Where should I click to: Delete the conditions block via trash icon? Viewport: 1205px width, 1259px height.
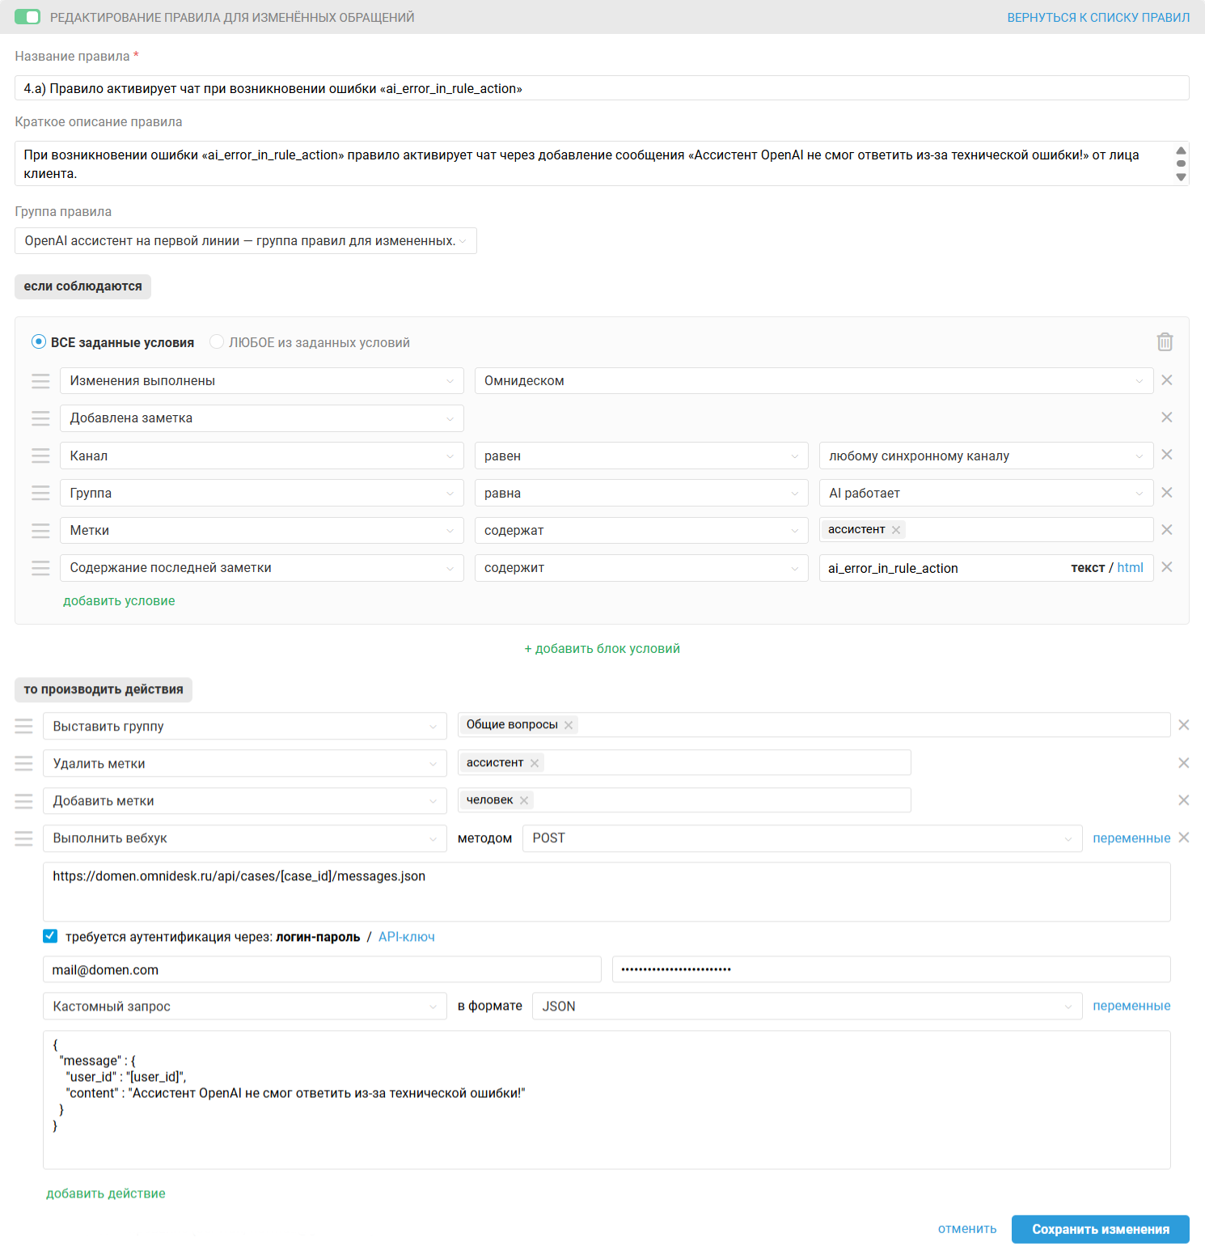click(1165, 342)
